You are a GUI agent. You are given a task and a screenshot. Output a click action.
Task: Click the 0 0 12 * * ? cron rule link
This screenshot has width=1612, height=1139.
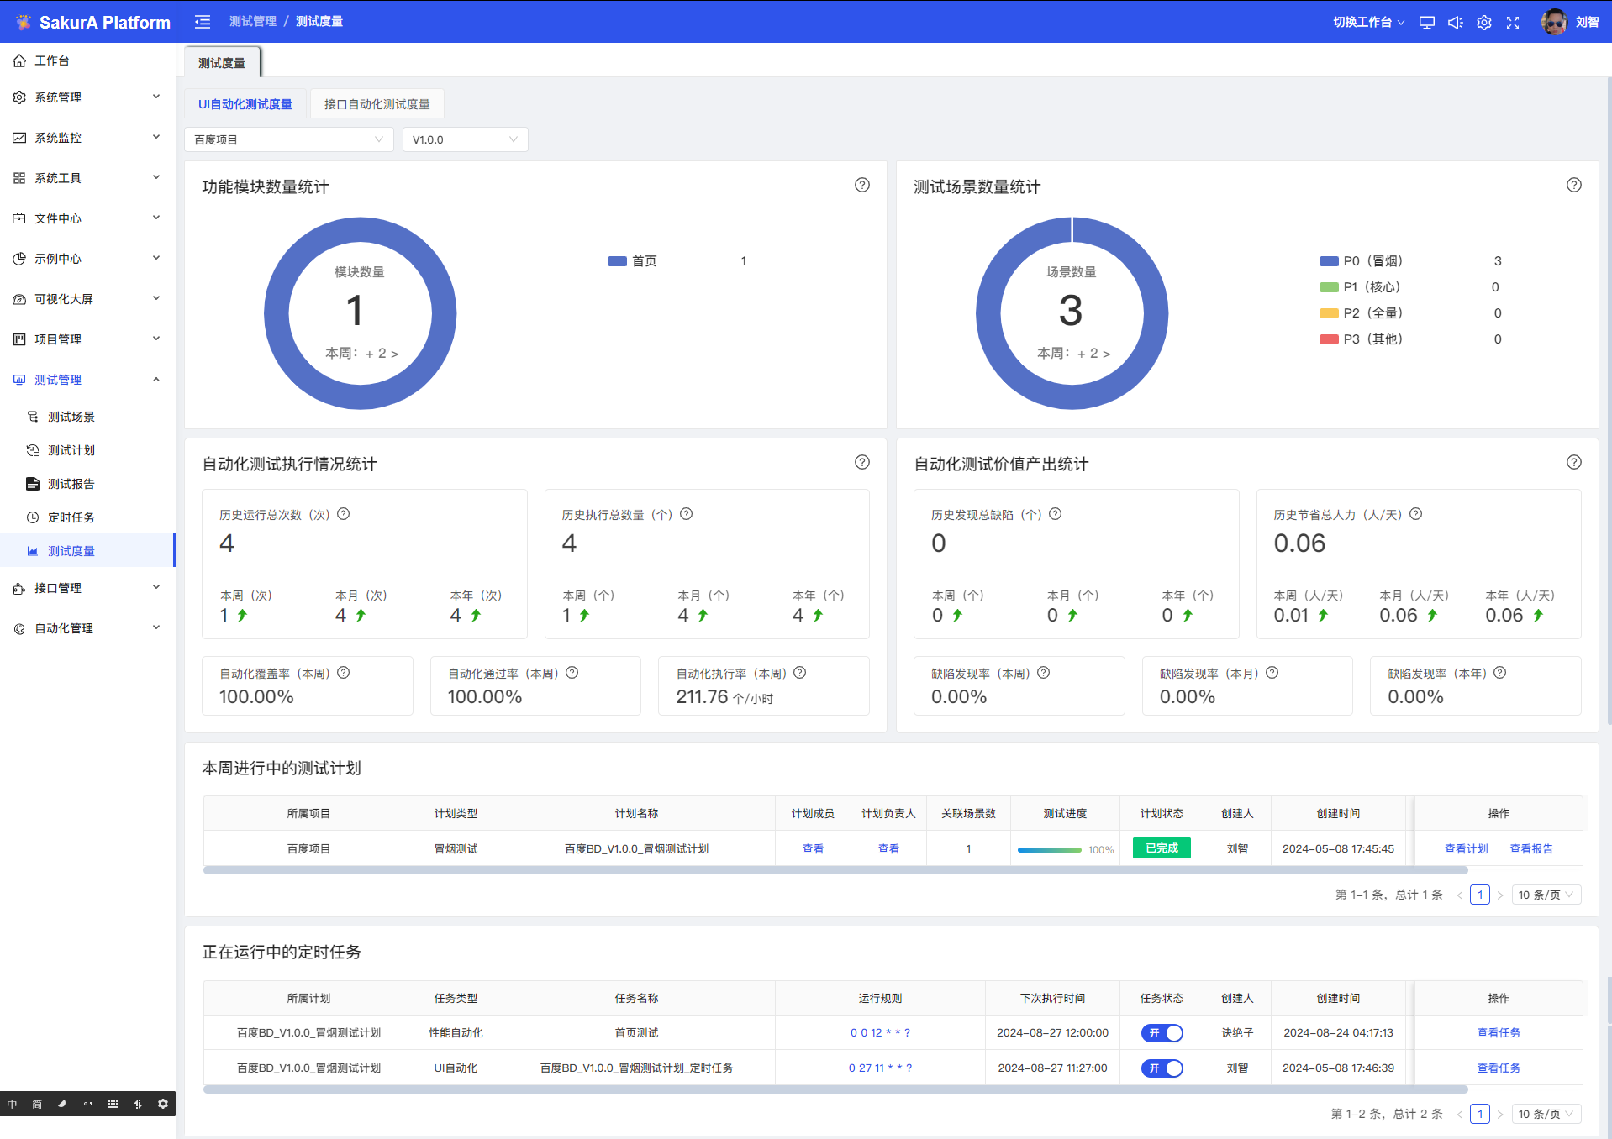[880, 1033]
